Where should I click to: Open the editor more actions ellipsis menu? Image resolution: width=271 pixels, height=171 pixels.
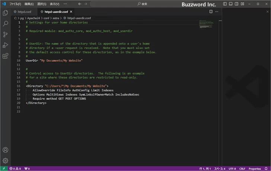(x=217, y=12)
